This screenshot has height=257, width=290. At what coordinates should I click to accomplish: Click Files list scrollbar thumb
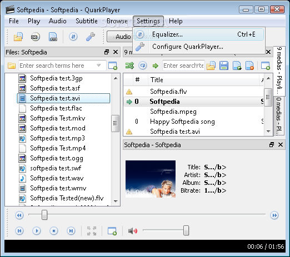pyautogui.click(x=115, y=123)
